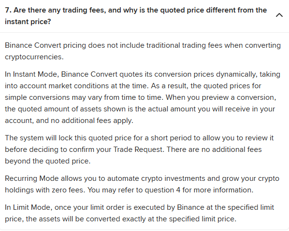
Task: Click the words 'Trade Request' in the text
Action: pyautogui.click(x=138, y=149)
